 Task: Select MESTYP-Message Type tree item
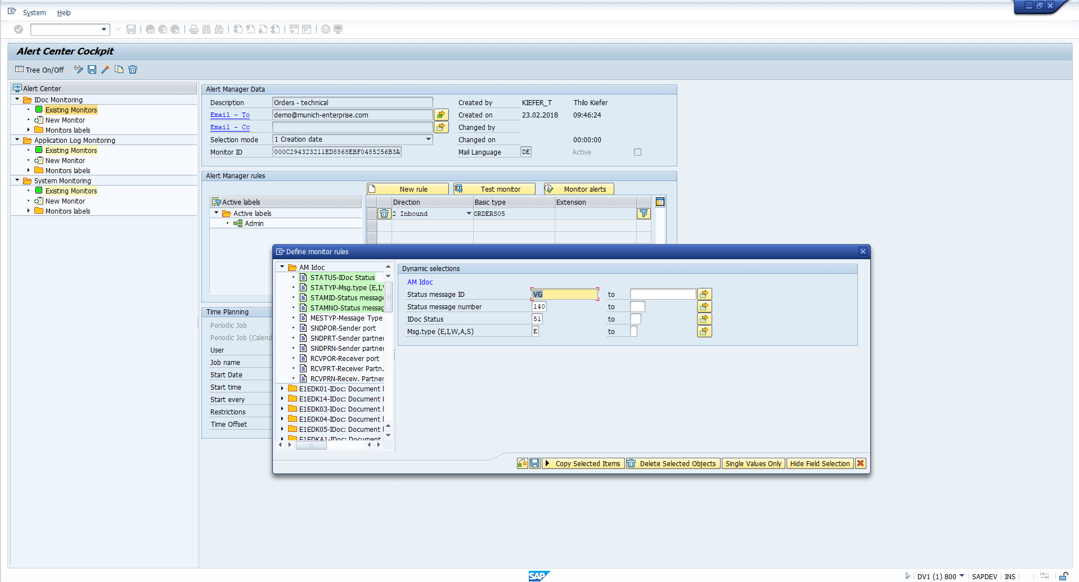346,318
